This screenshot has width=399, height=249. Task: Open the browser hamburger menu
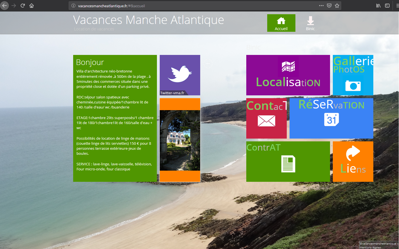point(397,6)
